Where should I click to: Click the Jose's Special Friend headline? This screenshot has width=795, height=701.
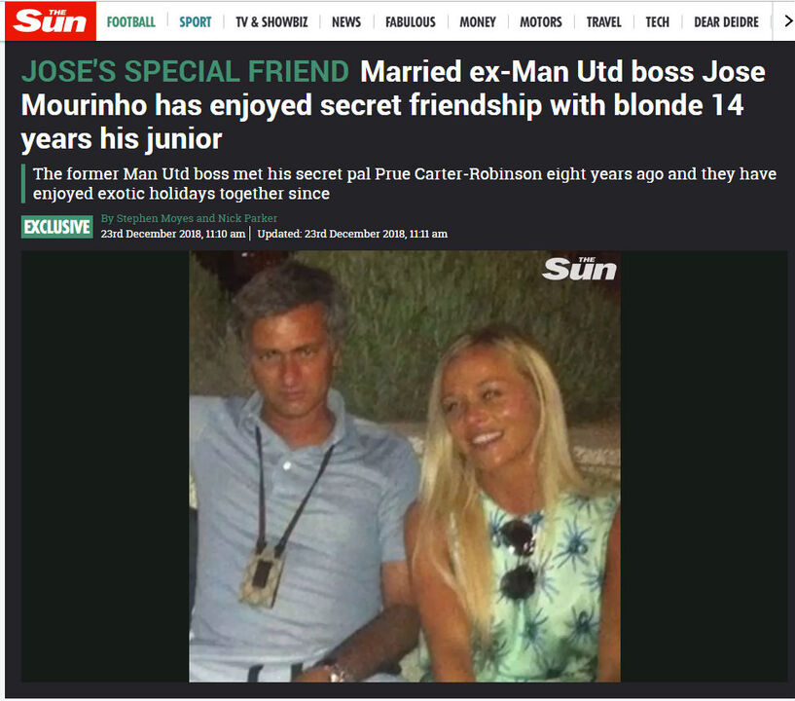(x=185, y=71)
